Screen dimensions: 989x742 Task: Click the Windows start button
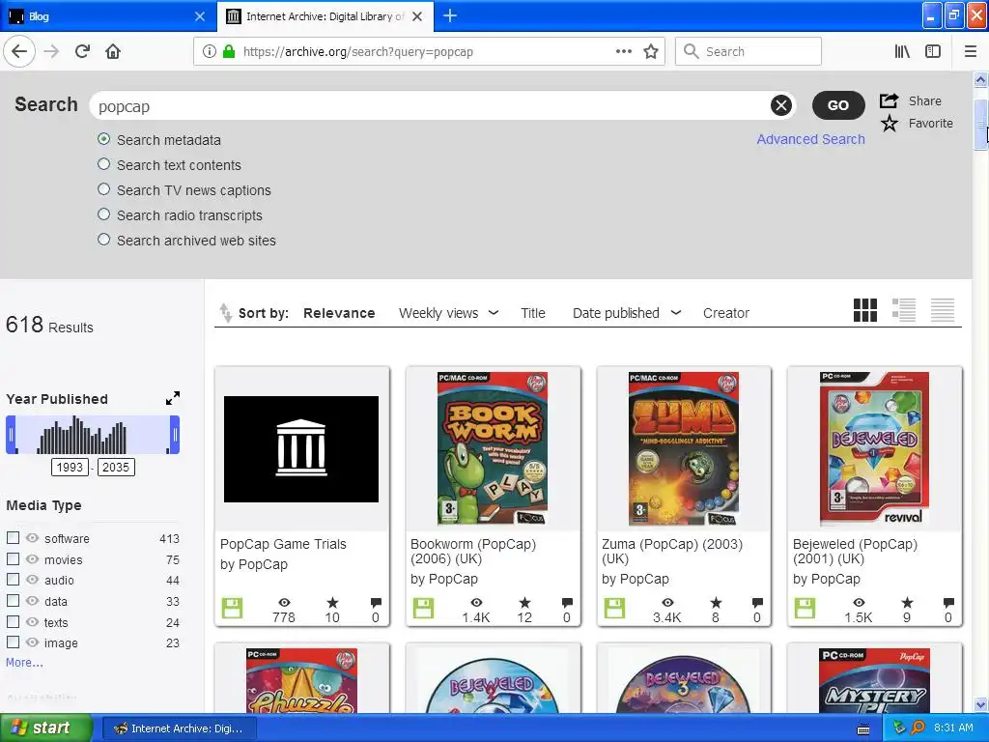click(46, 728)
